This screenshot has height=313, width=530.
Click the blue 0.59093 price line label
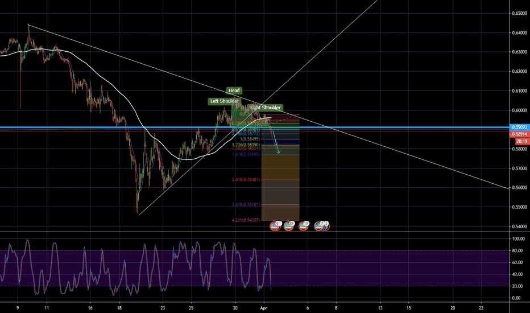coord(519,127)
